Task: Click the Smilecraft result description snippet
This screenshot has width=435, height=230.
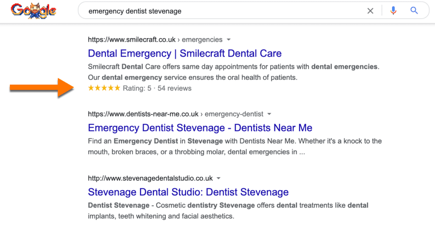Action: [234, 72]
